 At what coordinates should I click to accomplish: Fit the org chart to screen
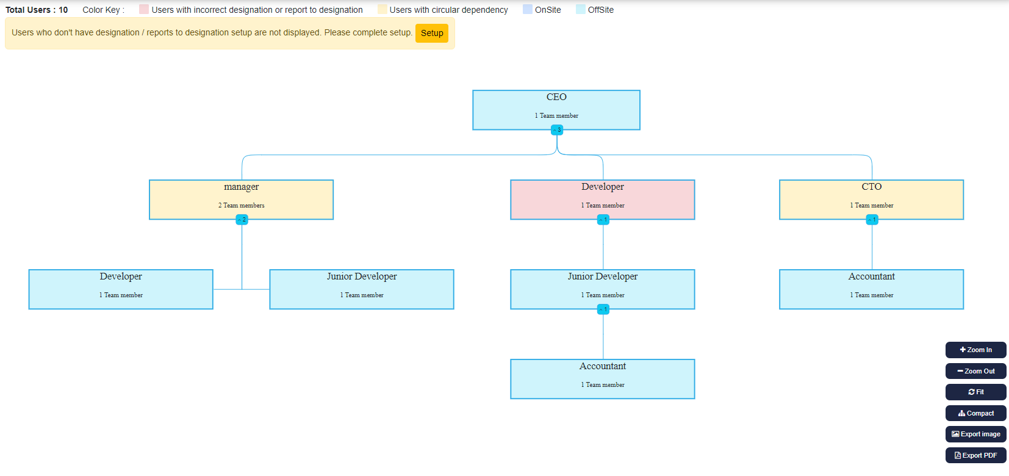point(975,392)
